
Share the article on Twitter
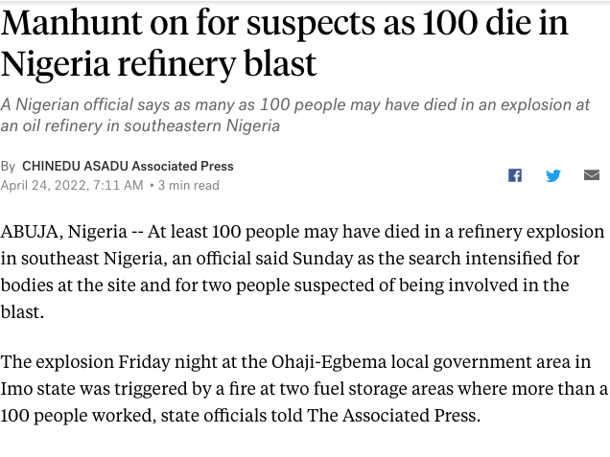[553, 175]
